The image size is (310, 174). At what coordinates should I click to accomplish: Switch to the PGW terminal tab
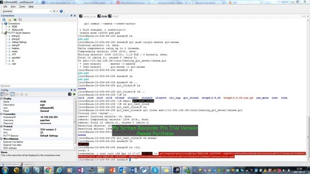[102, 16]
